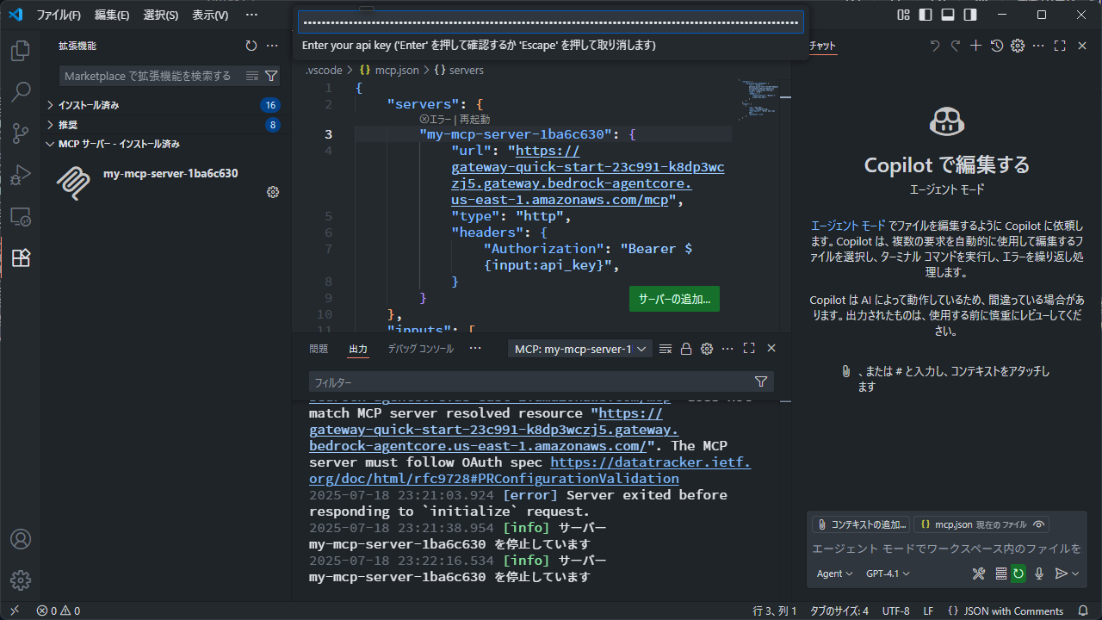Maximize the output panel size
This screenshot has width=1102, height=620.
(x=749, y=349)
